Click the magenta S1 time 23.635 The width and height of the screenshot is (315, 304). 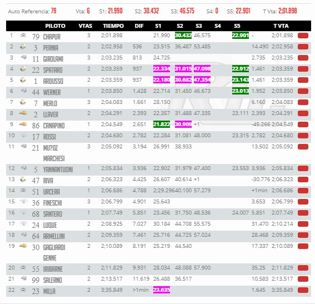point(162,290)
